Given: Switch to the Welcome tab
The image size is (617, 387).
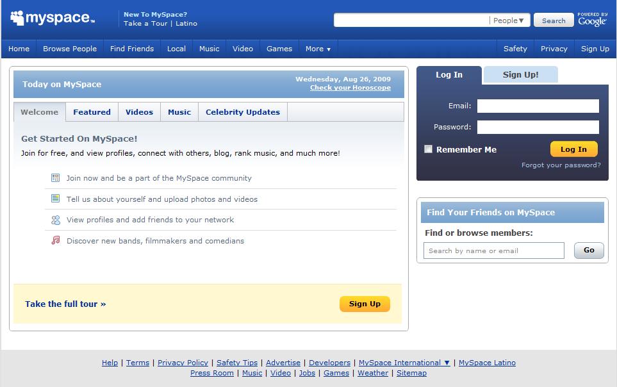Looking at the screenshot, I should click(x=39, y=112).
